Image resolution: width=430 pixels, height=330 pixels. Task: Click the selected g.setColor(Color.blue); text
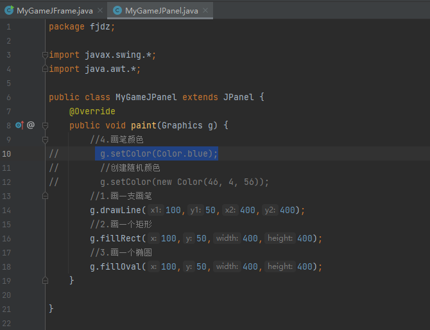point(157,153)
